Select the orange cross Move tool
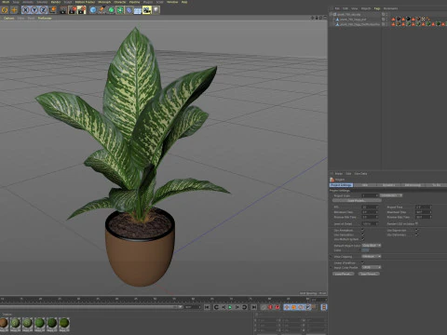 [14, 10]
